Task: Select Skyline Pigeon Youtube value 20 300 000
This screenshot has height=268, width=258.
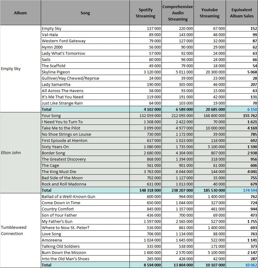Action: tap(210, 72)
